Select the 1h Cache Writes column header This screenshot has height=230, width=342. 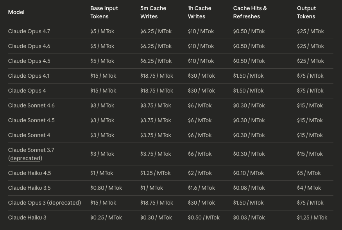click(199, 12)
